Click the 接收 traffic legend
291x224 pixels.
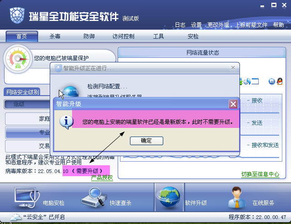[257, 101]
